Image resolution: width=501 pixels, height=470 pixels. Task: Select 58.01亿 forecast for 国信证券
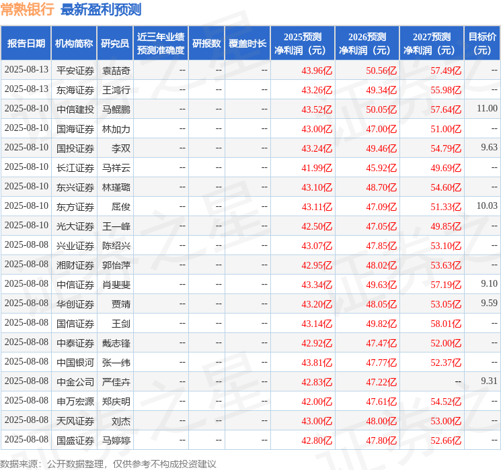pos(446,323)
